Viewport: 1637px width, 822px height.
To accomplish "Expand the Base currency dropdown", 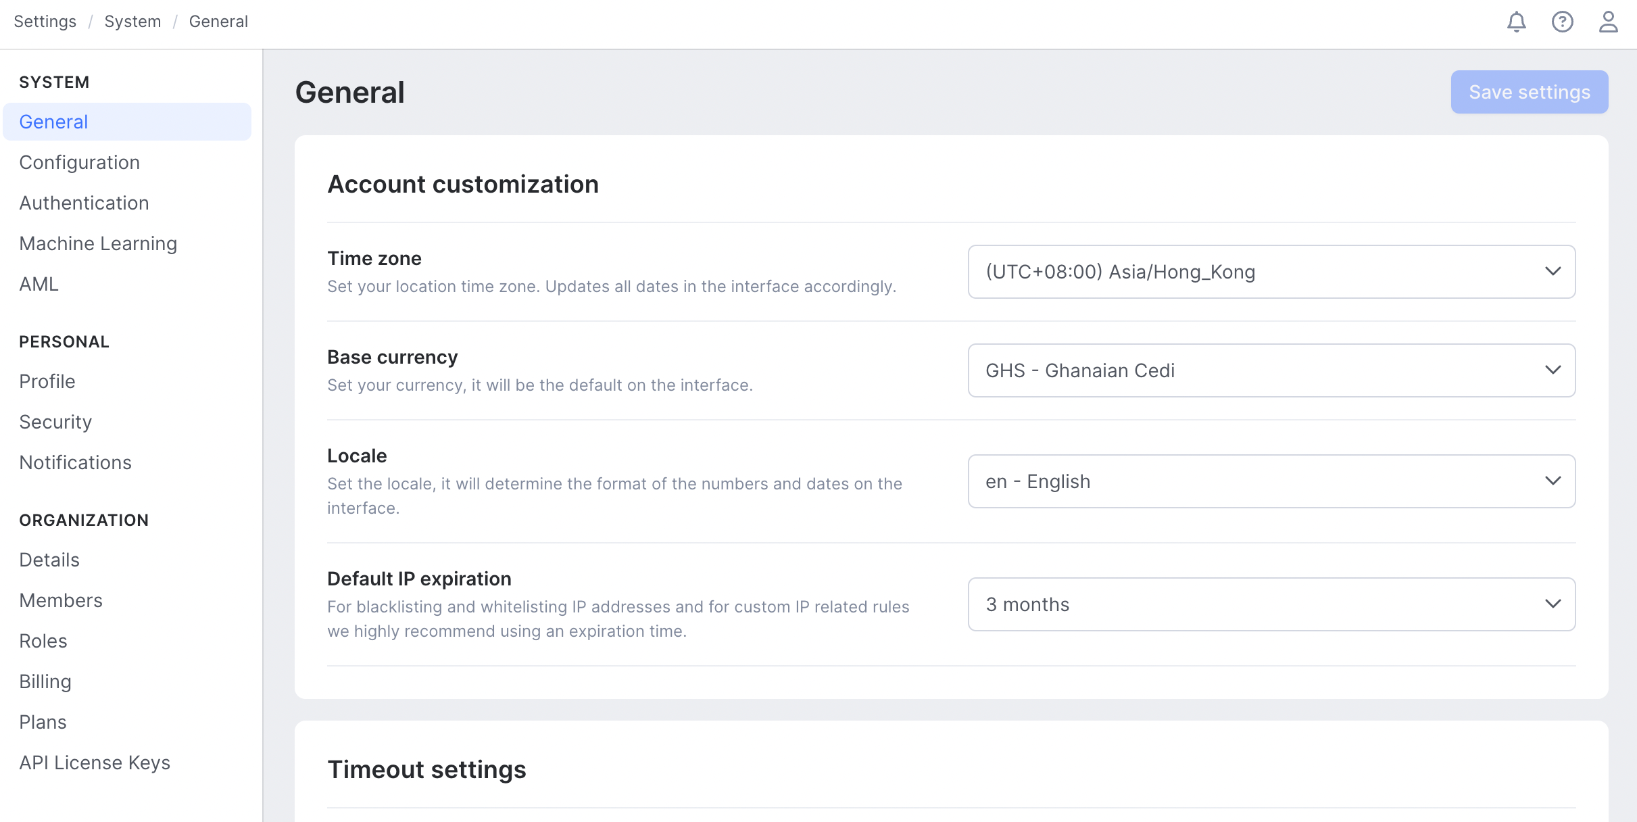I will [1271, 370].
